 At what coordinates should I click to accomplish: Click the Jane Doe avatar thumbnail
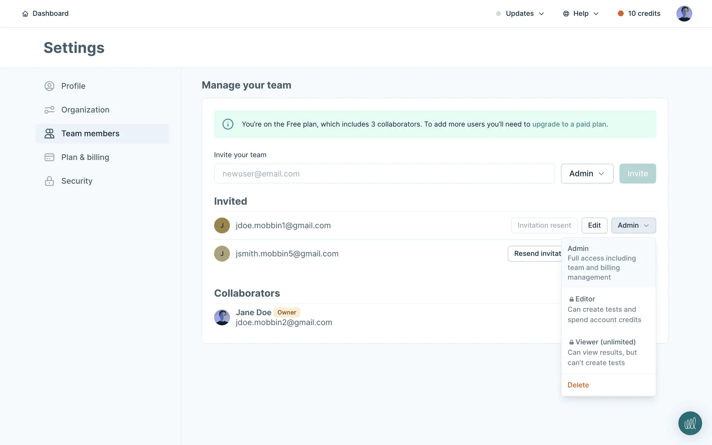(222, 317)
